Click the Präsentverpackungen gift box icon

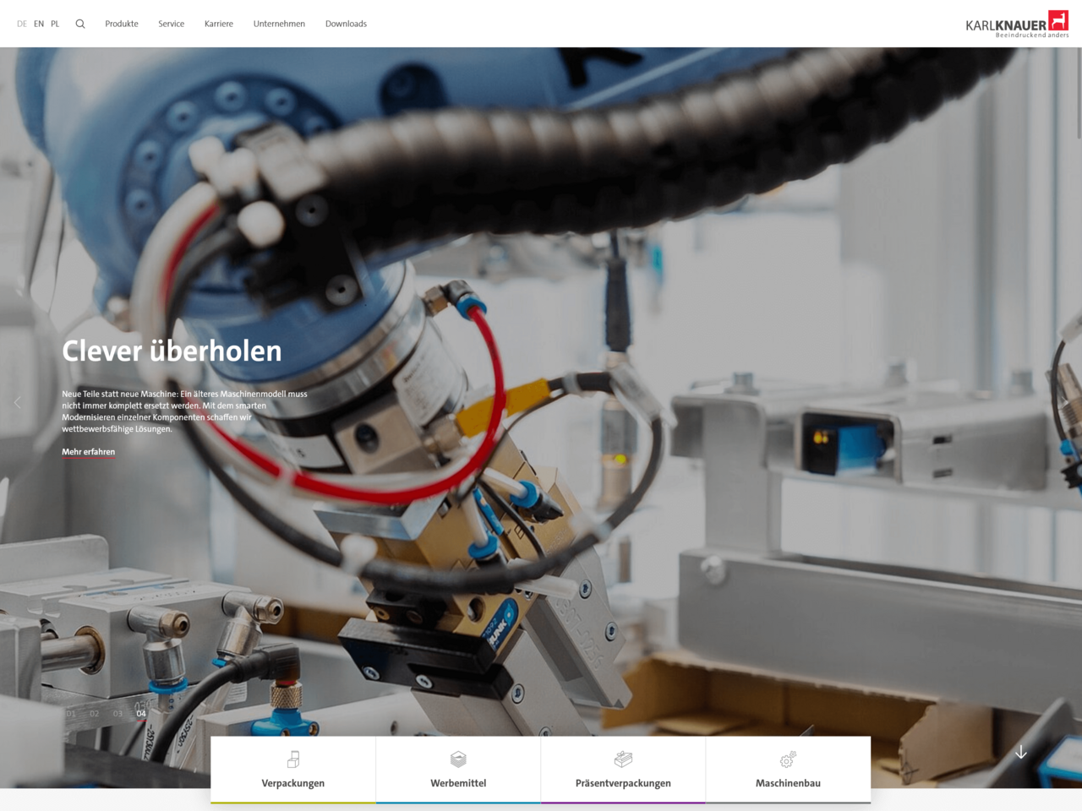(623, 759)
